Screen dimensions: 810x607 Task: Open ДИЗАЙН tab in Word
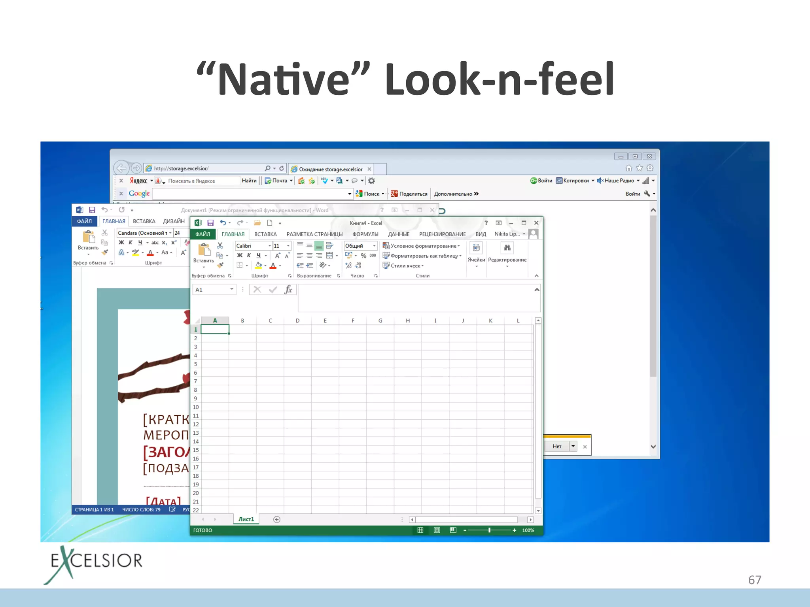tap(174, 221)
